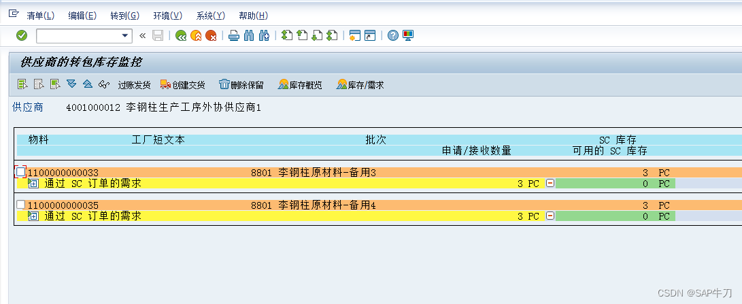This screenshot has width=742, height=304.
Task: Click the green Back icon
Action: 180,35
